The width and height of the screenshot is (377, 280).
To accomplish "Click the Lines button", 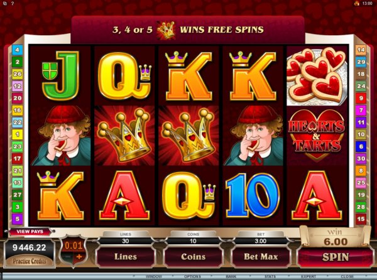I will [x=126, y=257].
